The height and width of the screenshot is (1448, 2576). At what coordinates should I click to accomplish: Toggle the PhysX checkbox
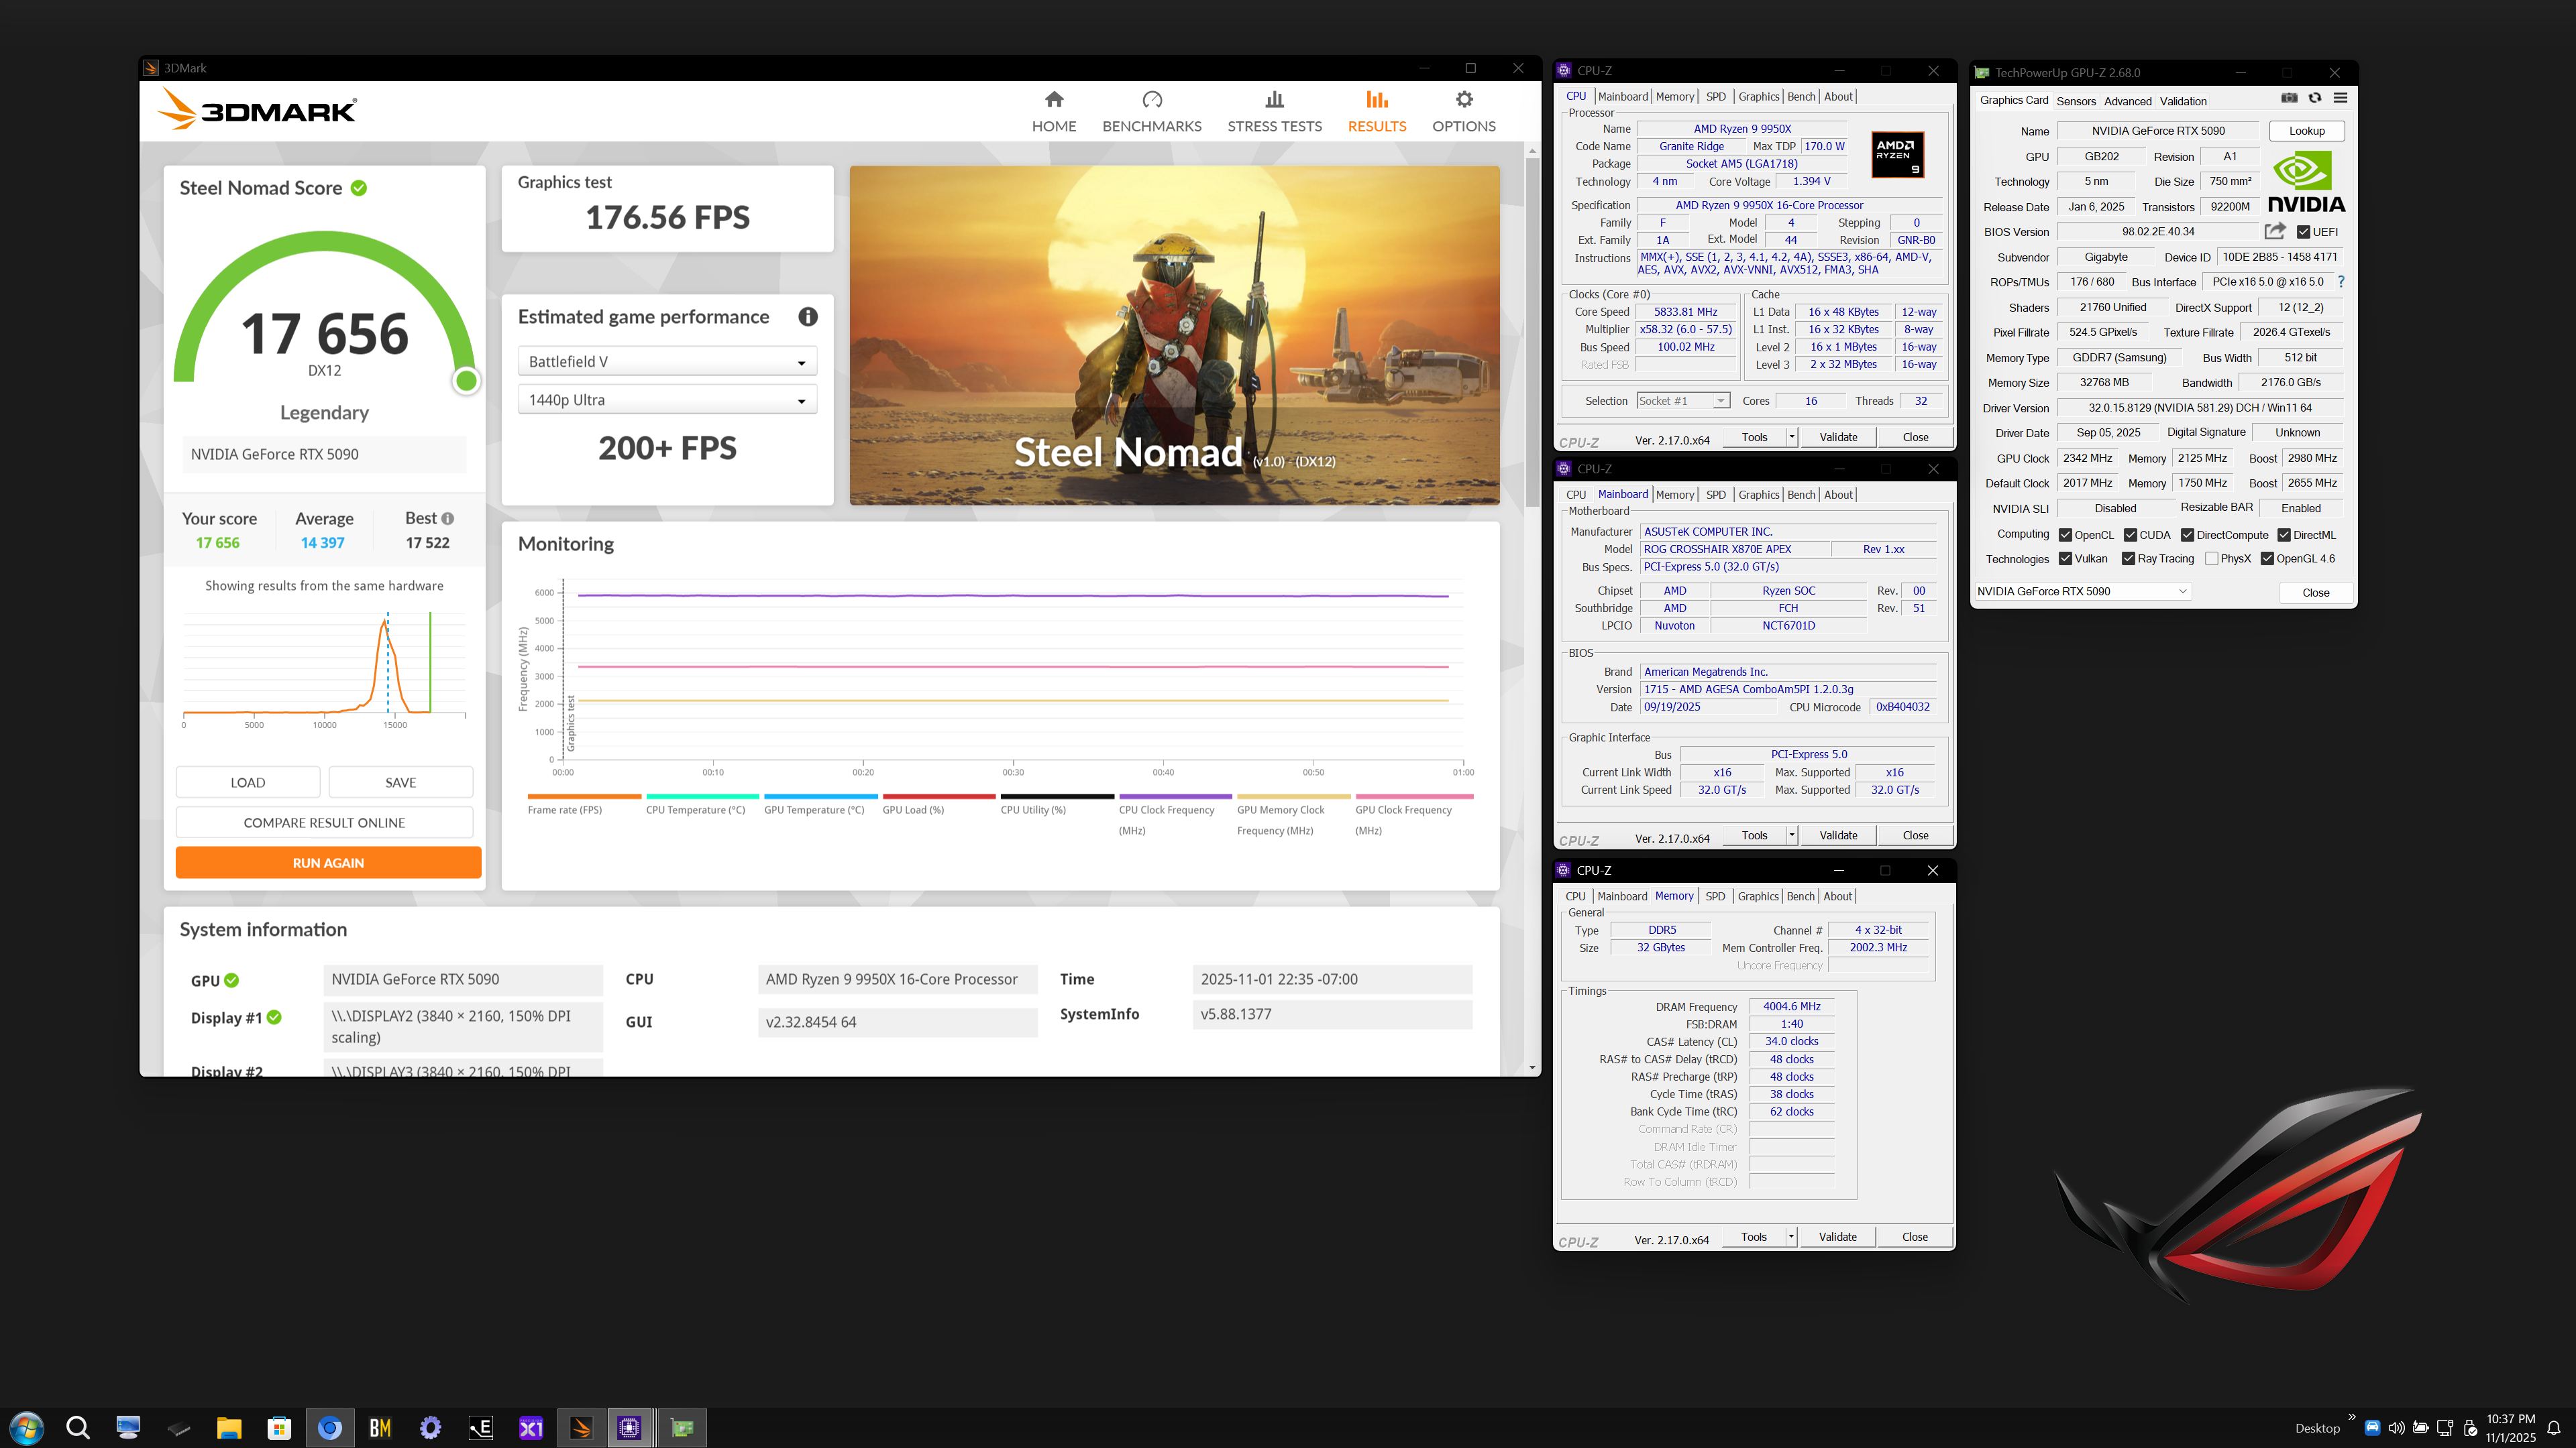(2211, 558)
